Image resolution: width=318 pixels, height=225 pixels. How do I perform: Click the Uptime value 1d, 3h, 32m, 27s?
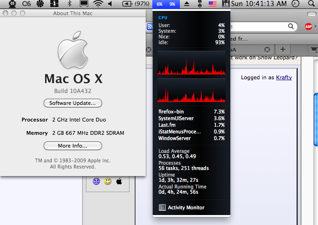pos(178,180)
